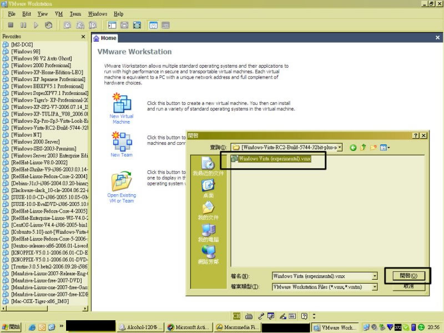Image resolution: width=444 pixels, height=333 pixels.
Task: Click the Take Snapshot toolbar icon
Action: tap(67, 25)
